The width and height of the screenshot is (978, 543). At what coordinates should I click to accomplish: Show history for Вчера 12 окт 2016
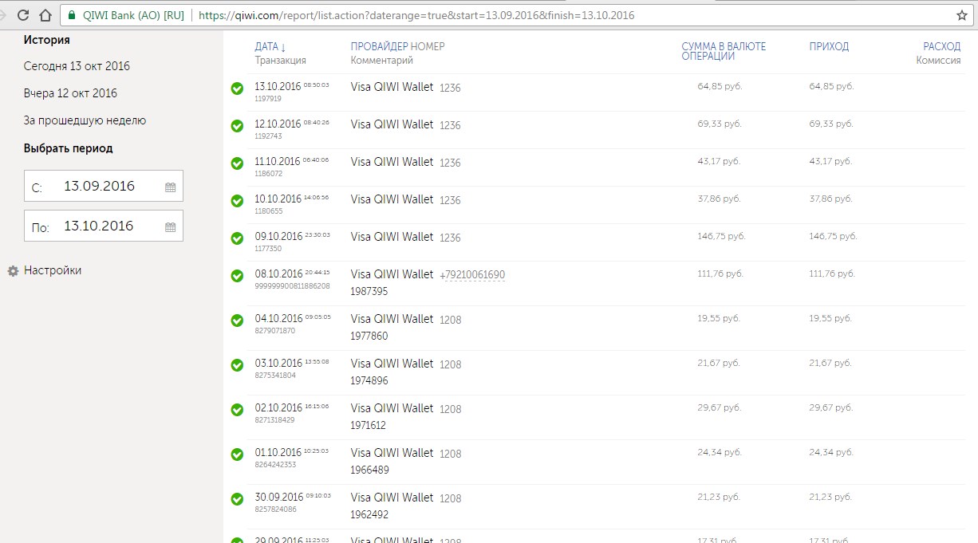pos(70,93)
